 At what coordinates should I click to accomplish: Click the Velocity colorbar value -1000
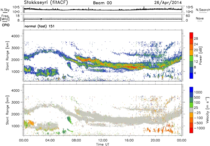199,128
